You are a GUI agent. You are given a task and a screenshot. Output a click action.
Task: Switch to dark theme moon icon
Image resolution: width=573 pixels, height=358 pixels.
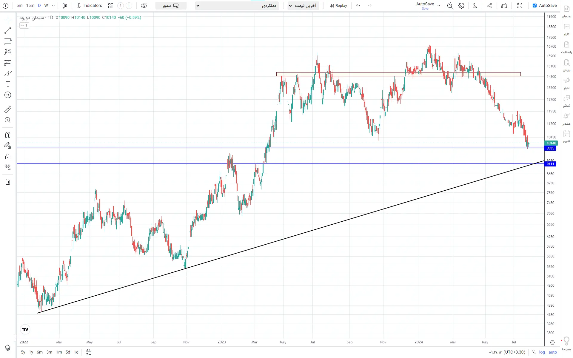[x=475, y=6]
